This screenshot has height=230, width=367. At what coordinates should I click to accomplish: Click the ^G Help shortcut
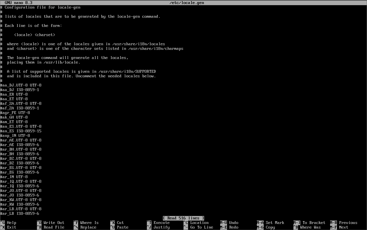tap(8, 223)
